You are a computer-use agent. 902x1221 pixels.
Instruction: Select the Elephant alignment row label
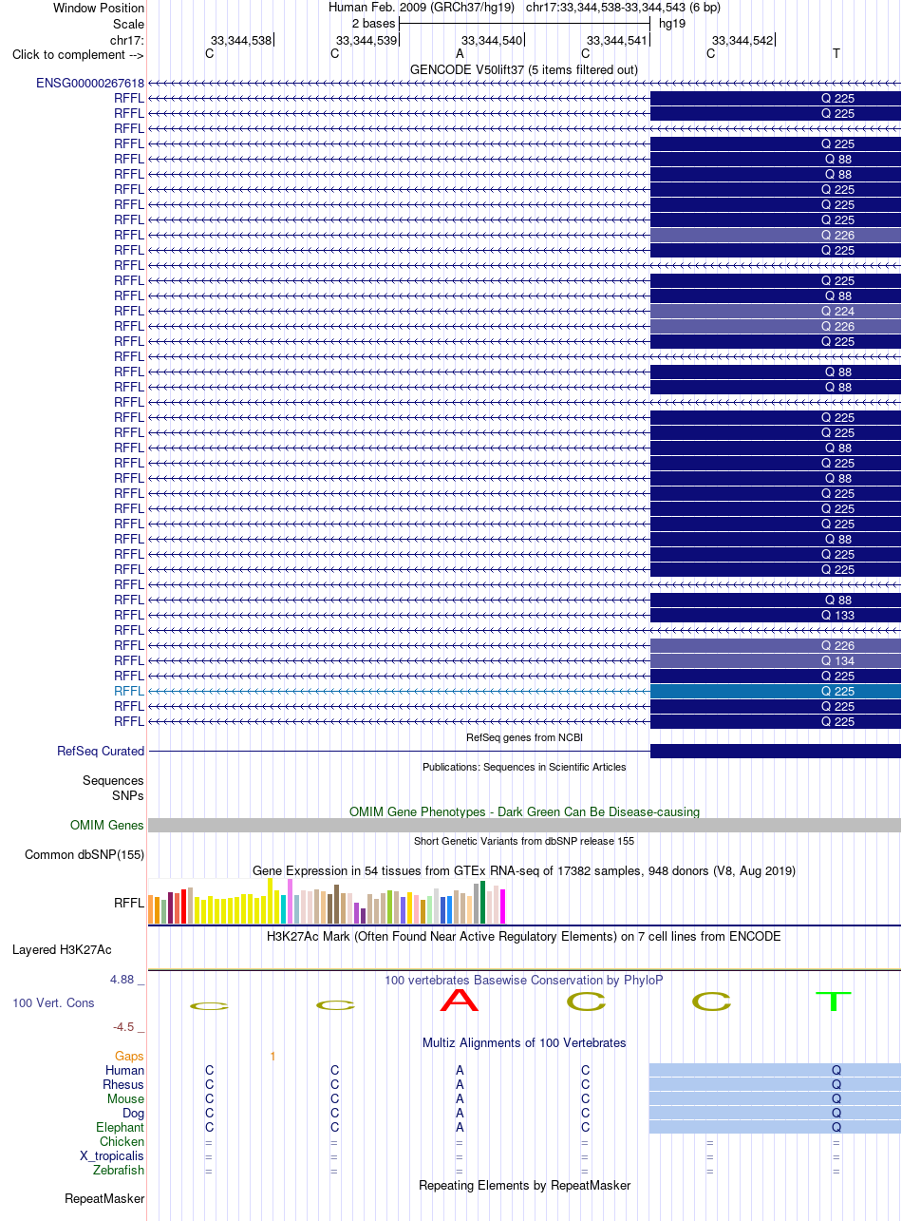click(120, 1127)
